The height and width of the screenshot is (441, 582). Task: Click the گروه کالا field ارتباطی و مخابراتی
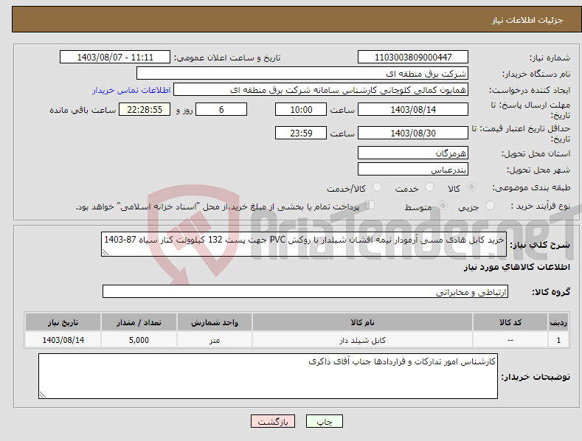305,292
